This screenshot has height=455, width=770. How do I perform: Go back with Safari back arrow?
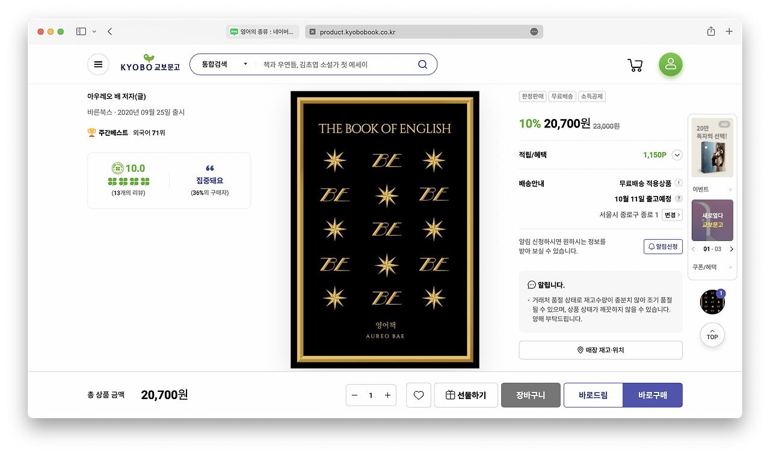click(110, 31)
